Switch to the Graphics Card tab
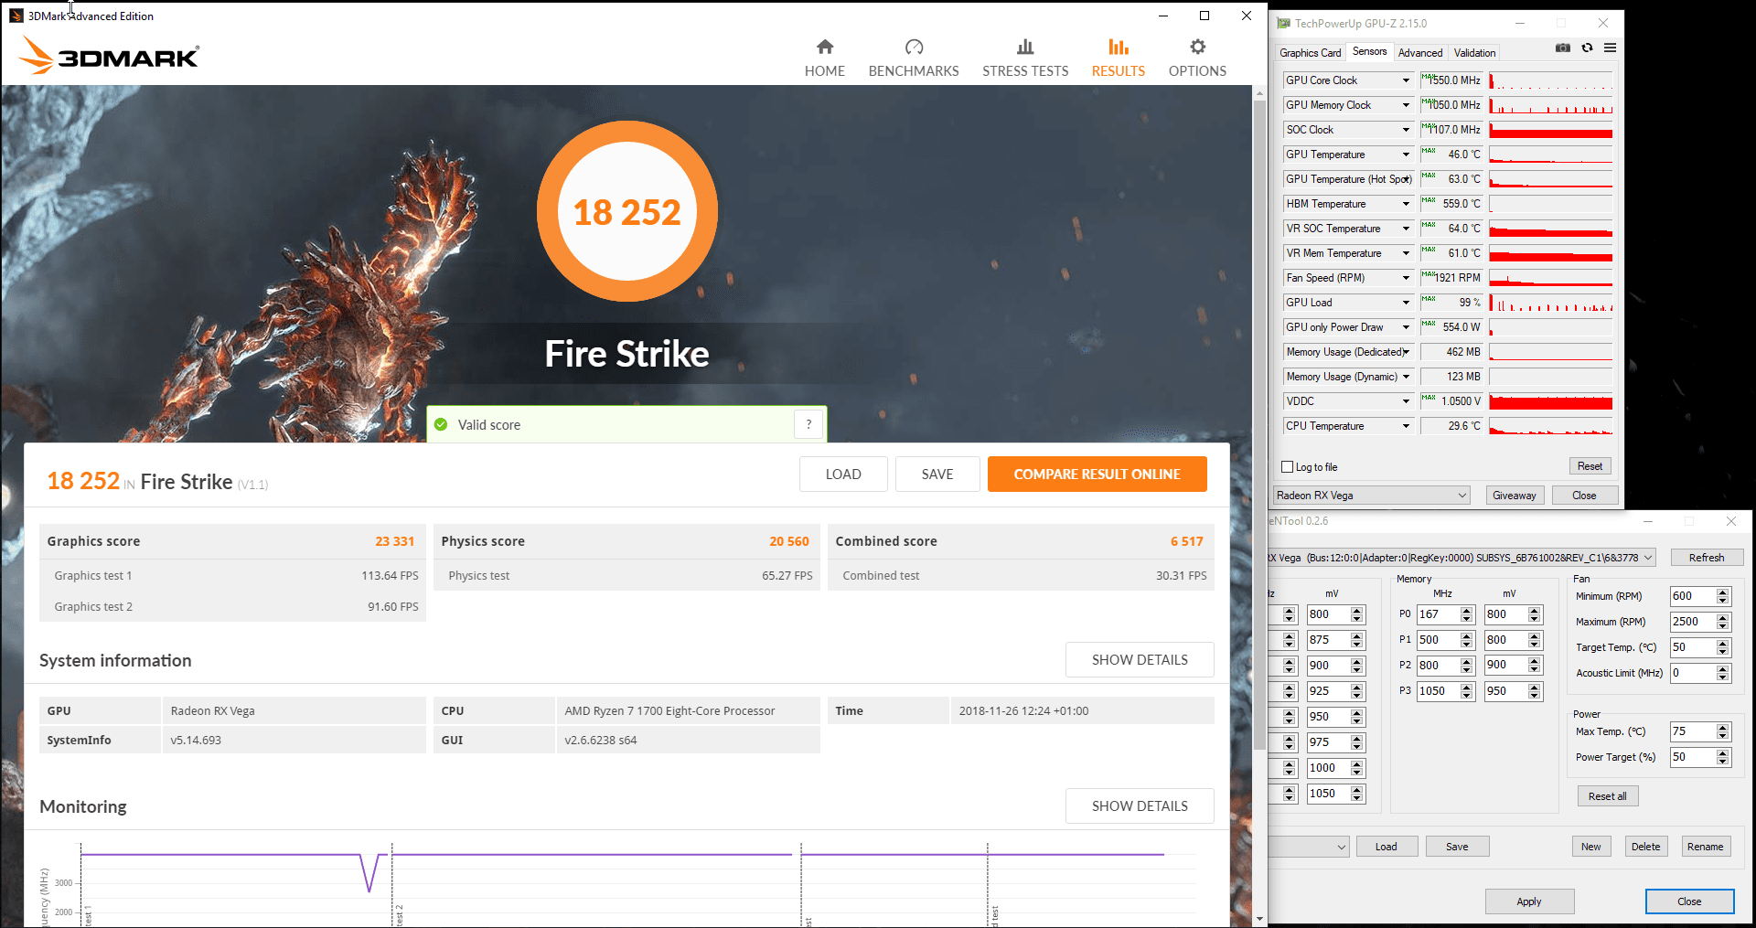This screenshot has height=928, width=1756. [x=1310, y=53]
